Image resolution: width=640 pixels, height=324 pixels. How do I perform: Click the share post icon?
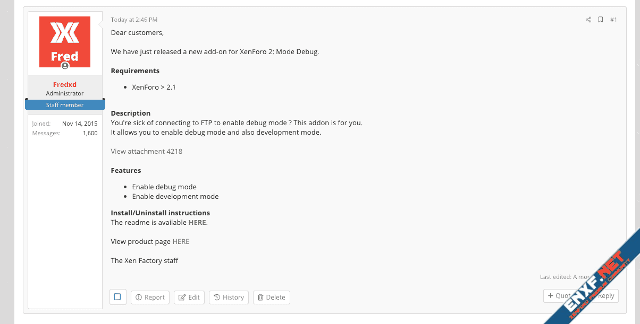(x=588, y=20)
